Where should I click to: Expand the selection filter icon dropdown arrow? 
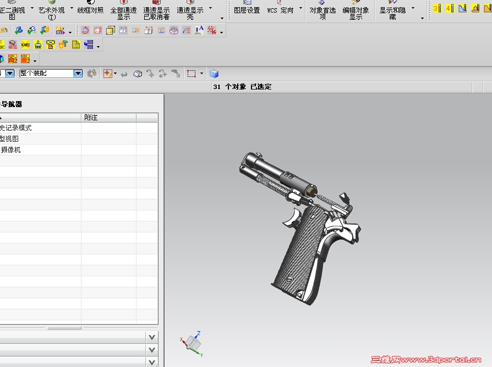point(115,74)
